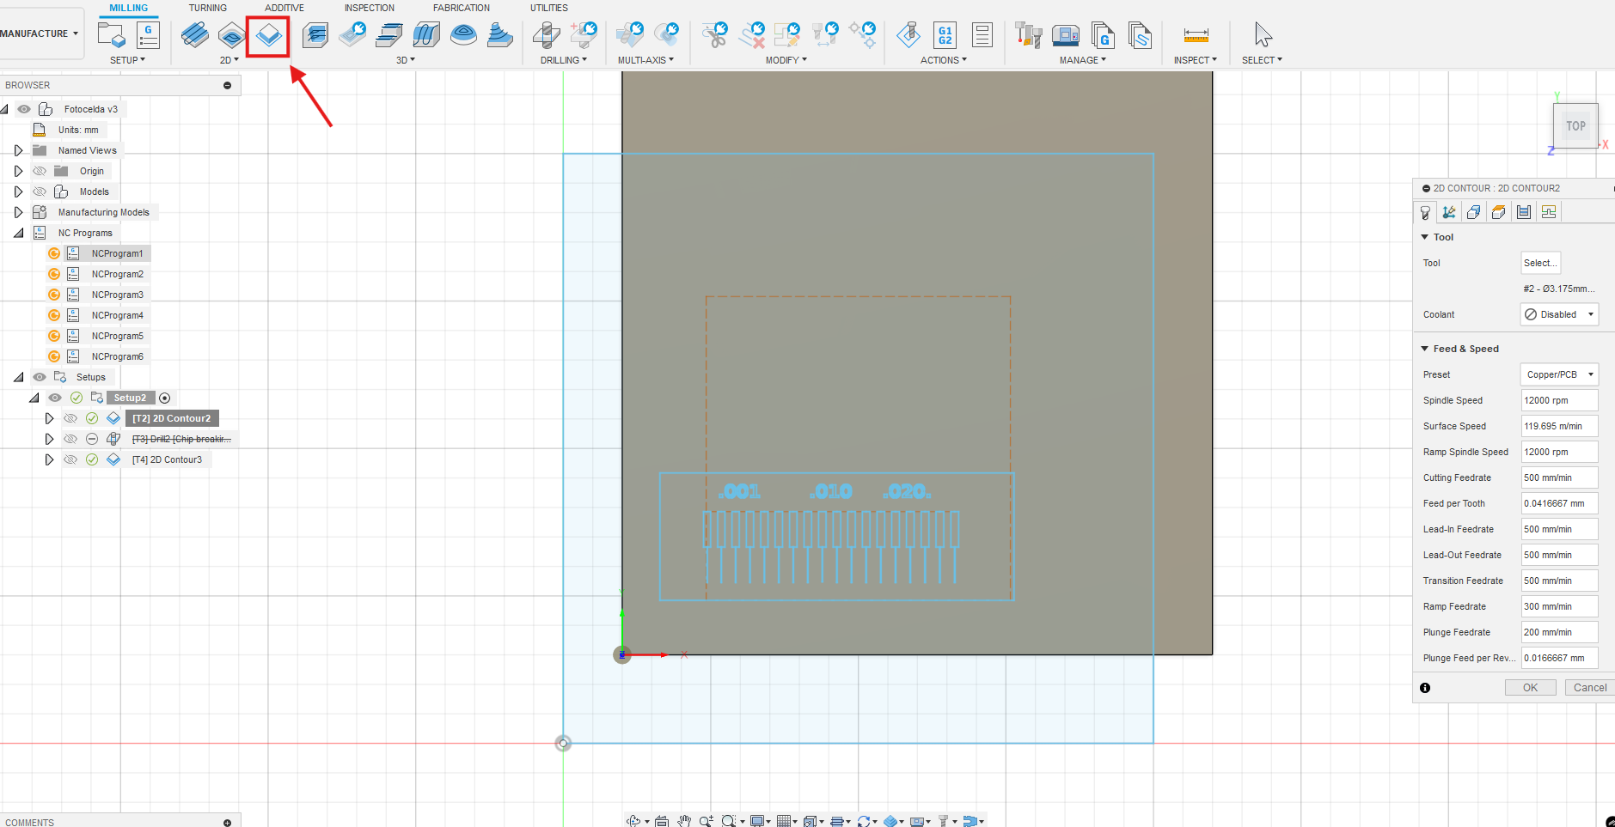1615x827 pixels.
Task: Open the Geometry tab in 2D Contour dialog
Action: [x=1474, y=212]
